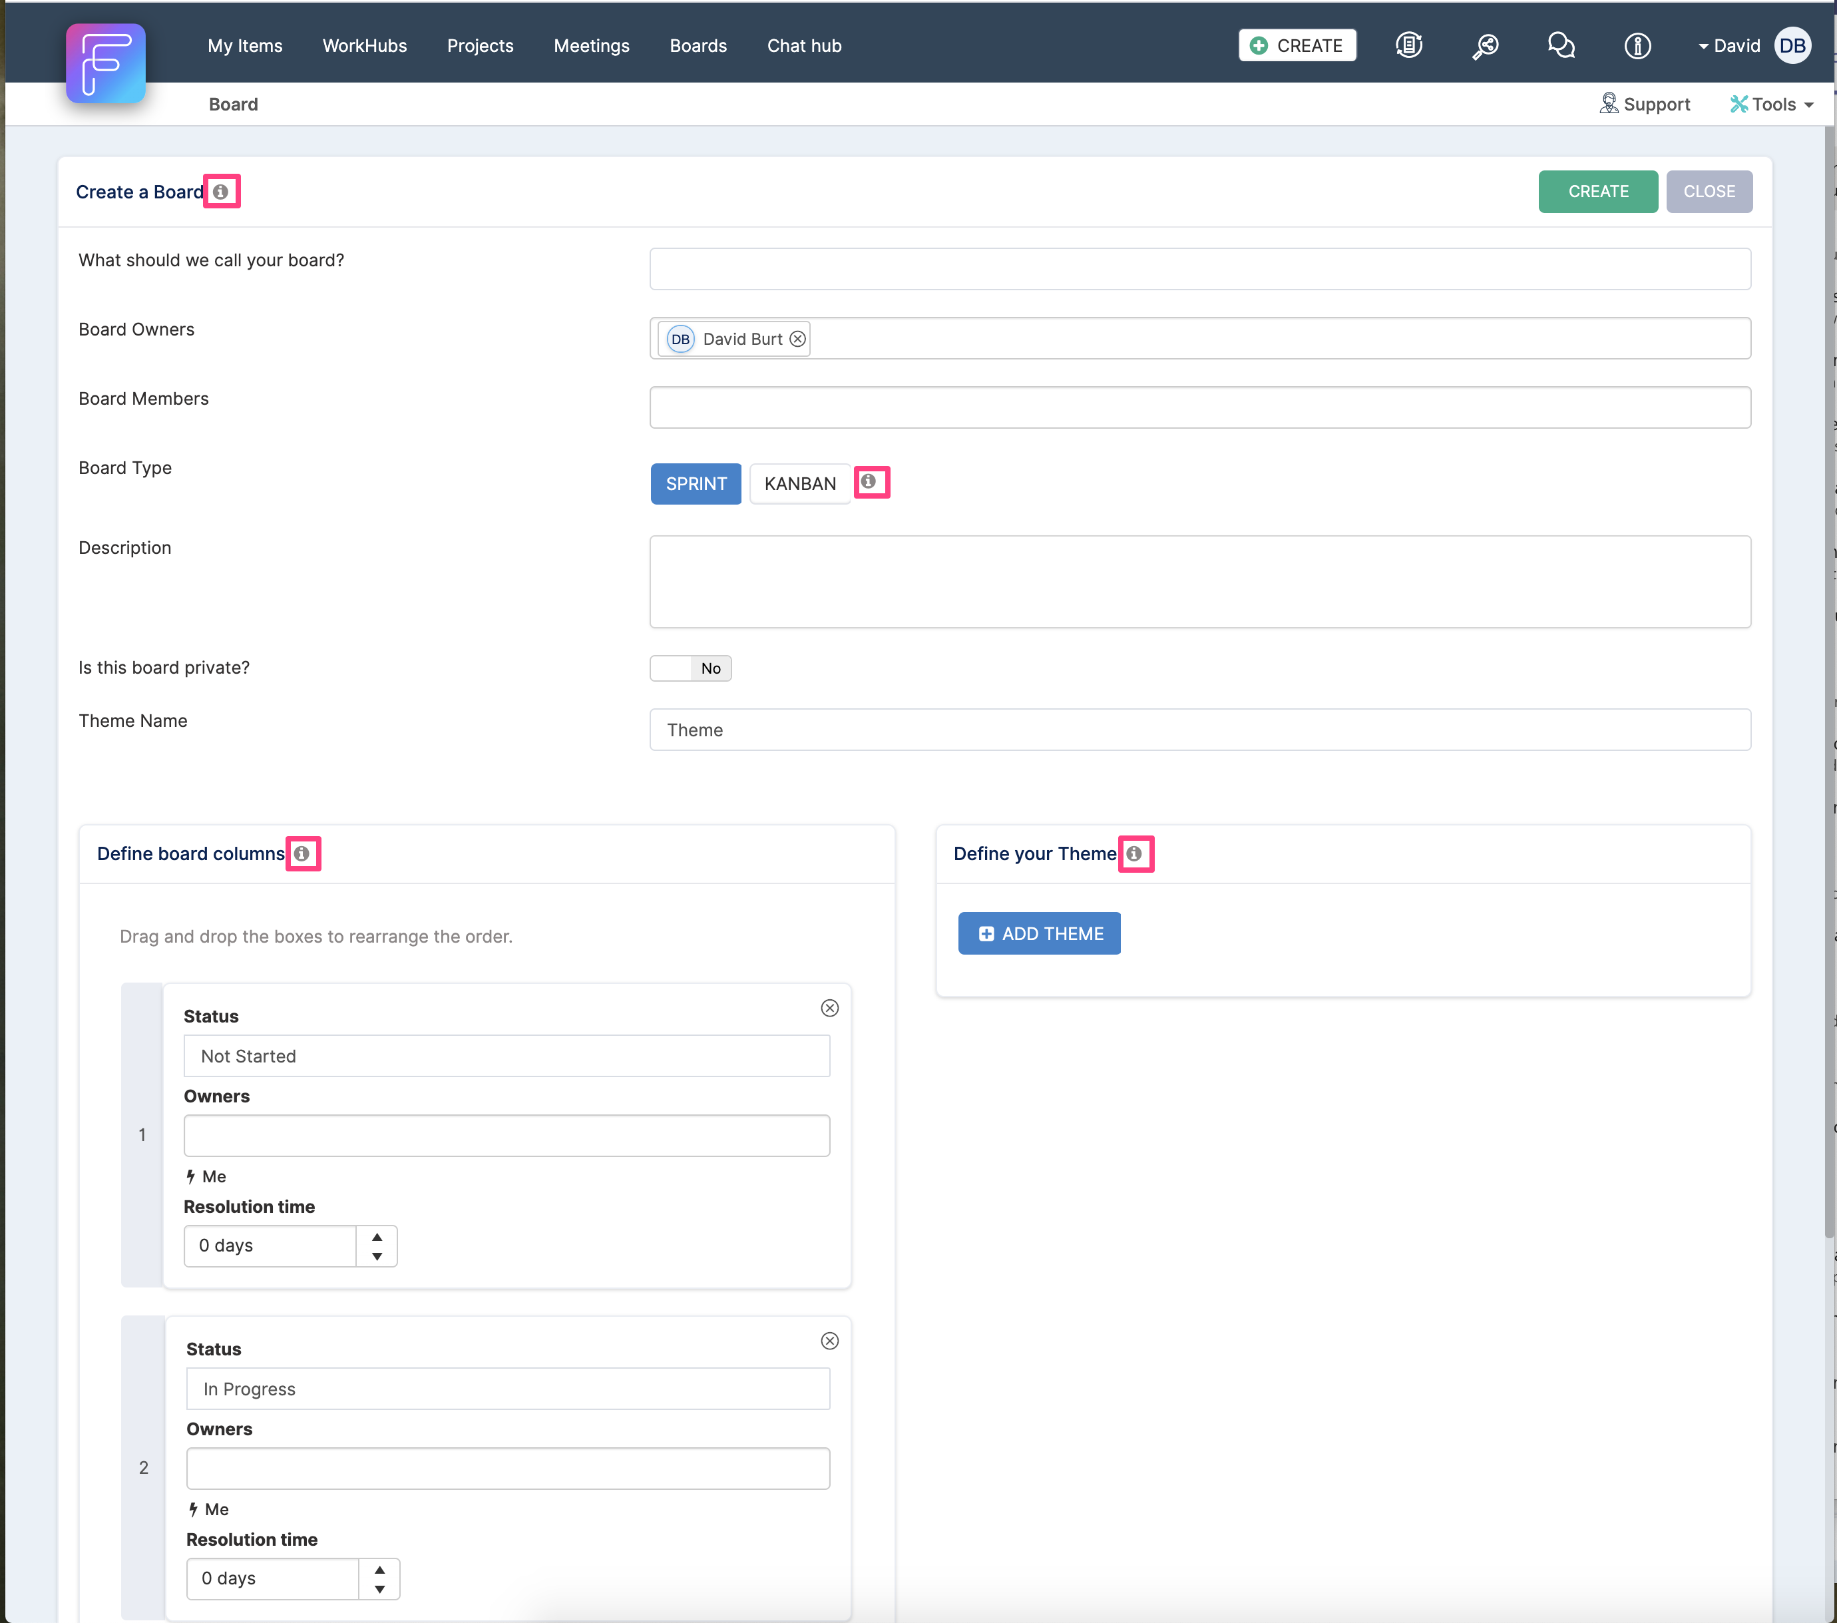Open Meetings in the navigation
This screenshot has width=1837, height=1623.
[x=591, y=46]
